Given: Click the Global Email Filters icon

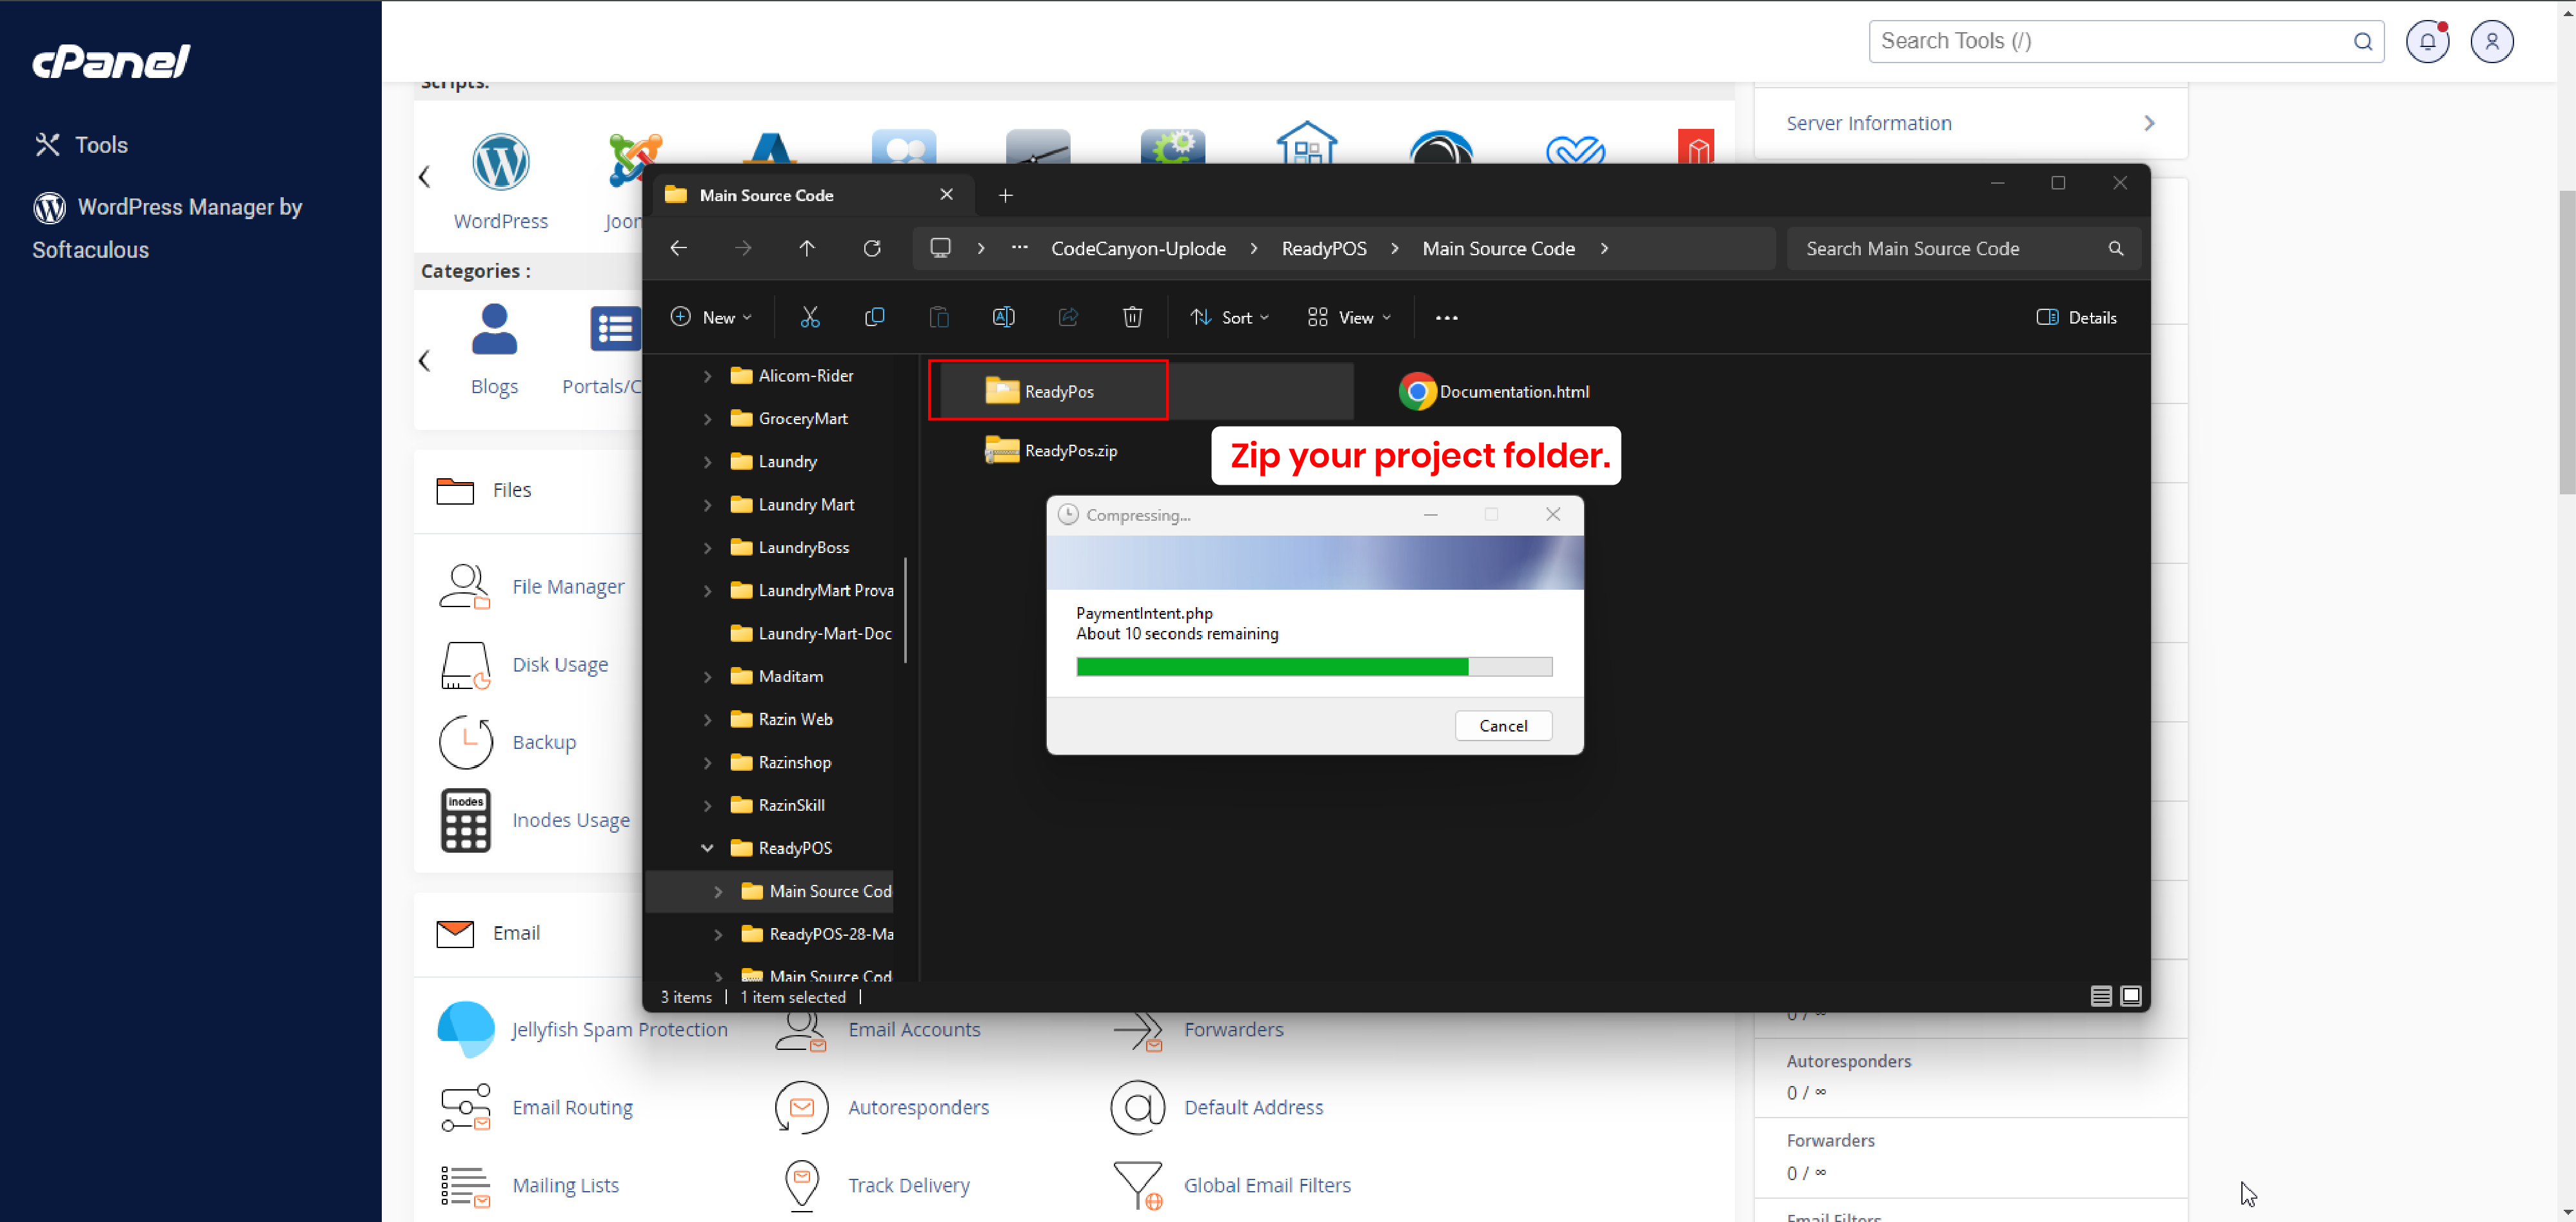Looking at the screenshot, I should [1138, 1185].
